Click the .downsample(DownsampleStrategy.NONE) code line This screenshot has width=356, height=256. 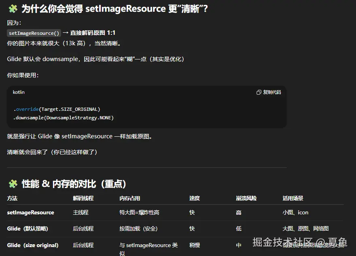coord(64,118)
